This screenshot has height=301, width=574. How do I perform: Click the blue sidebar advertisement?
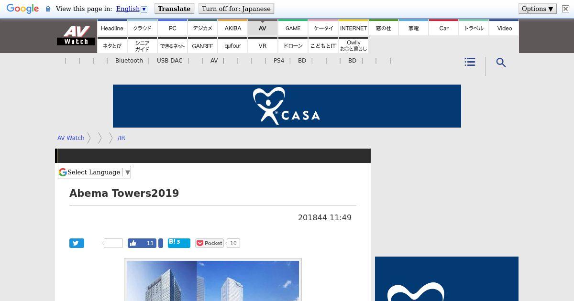click(447, 279)
